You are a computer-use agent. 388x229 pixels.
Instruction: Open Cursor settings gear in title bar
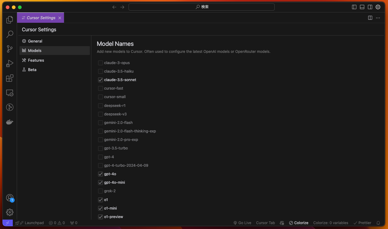pos(378,7)
